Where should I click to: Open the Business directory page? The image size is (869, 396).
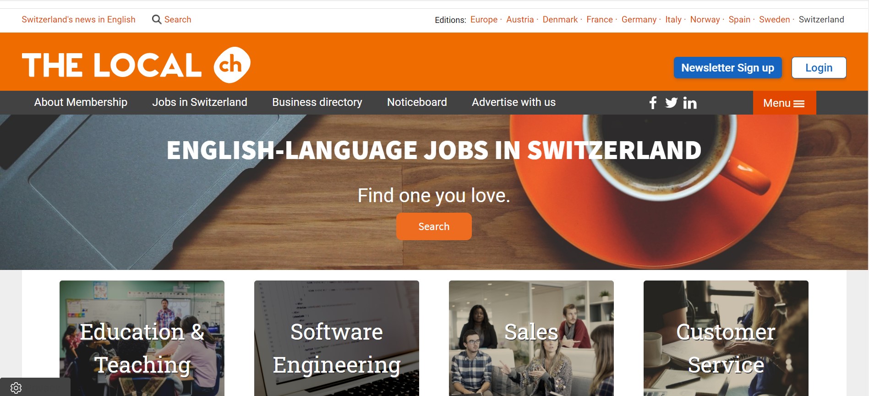(x=317, y=102)
